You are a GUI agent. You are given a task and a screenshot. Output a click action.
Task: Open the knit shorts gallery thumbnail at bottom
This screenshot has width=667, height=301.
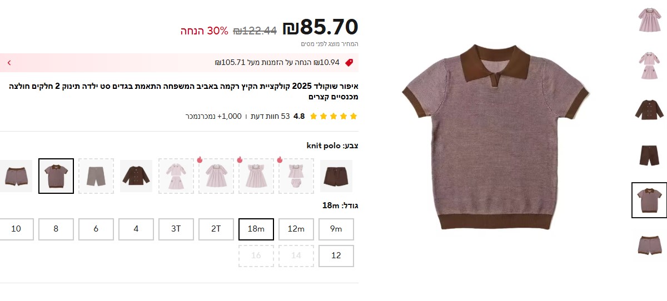649,245
